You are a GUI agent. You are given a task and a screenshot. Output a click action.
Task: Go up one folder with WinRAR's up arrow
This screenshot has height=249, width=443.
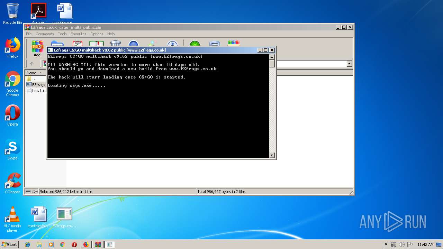[x=32, y=64]
